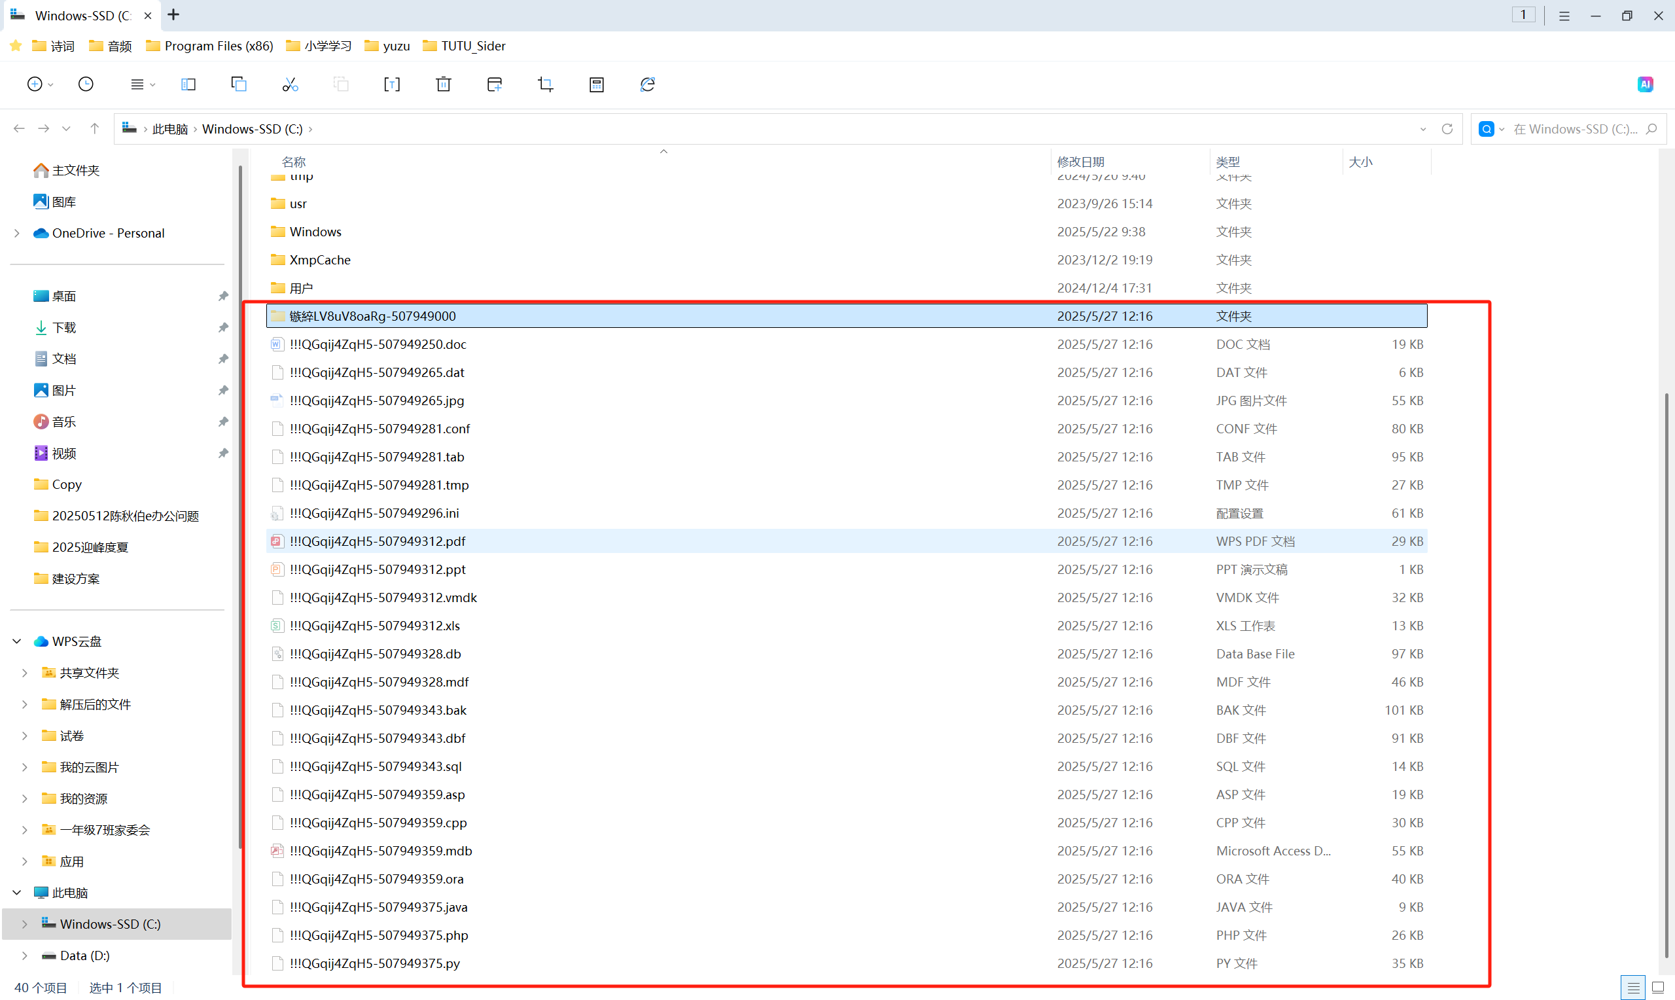
Task: Open the clock history icon
Action: [86, 84]
